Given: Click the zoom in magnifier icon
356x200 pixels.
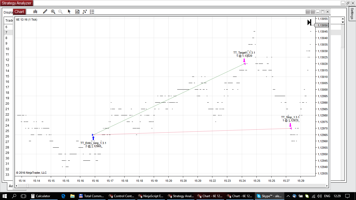Looking at the screenshot, I should pyautogui.click(x=53, y=12).
